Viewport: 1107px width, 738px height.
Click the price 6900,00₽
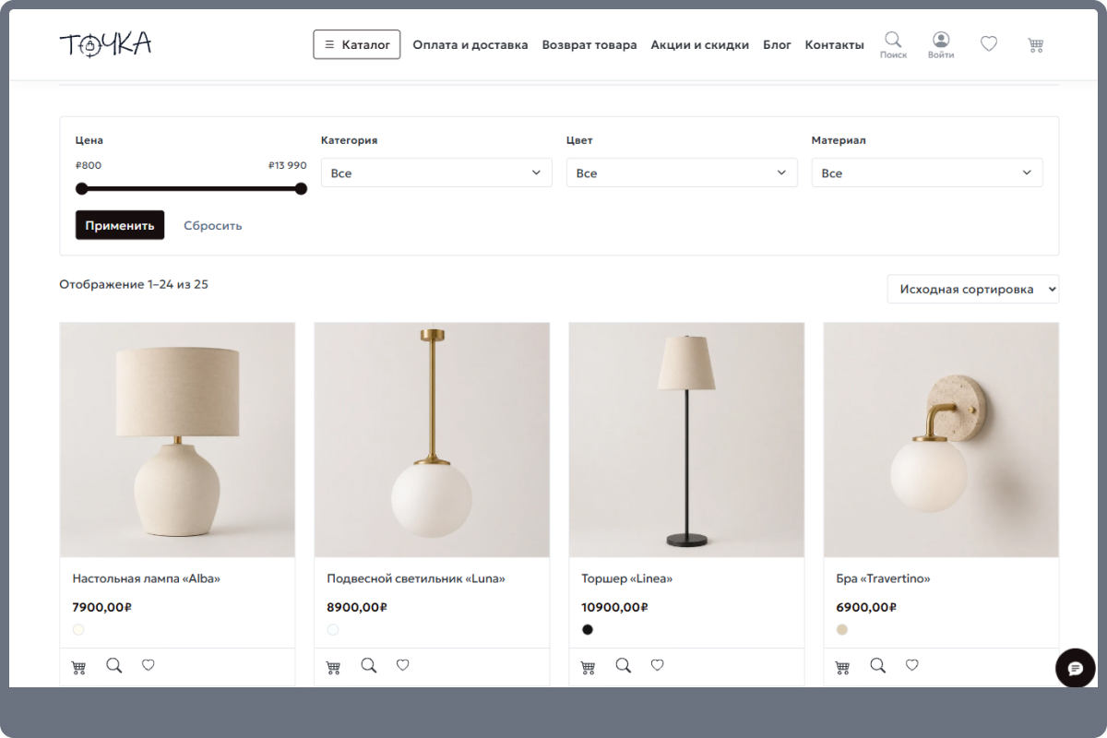point(866,607)
